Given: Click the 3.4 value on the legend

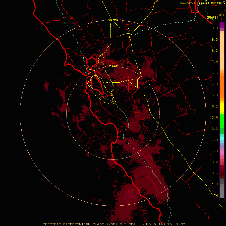Looking at the screenshot, I should 215,118.
